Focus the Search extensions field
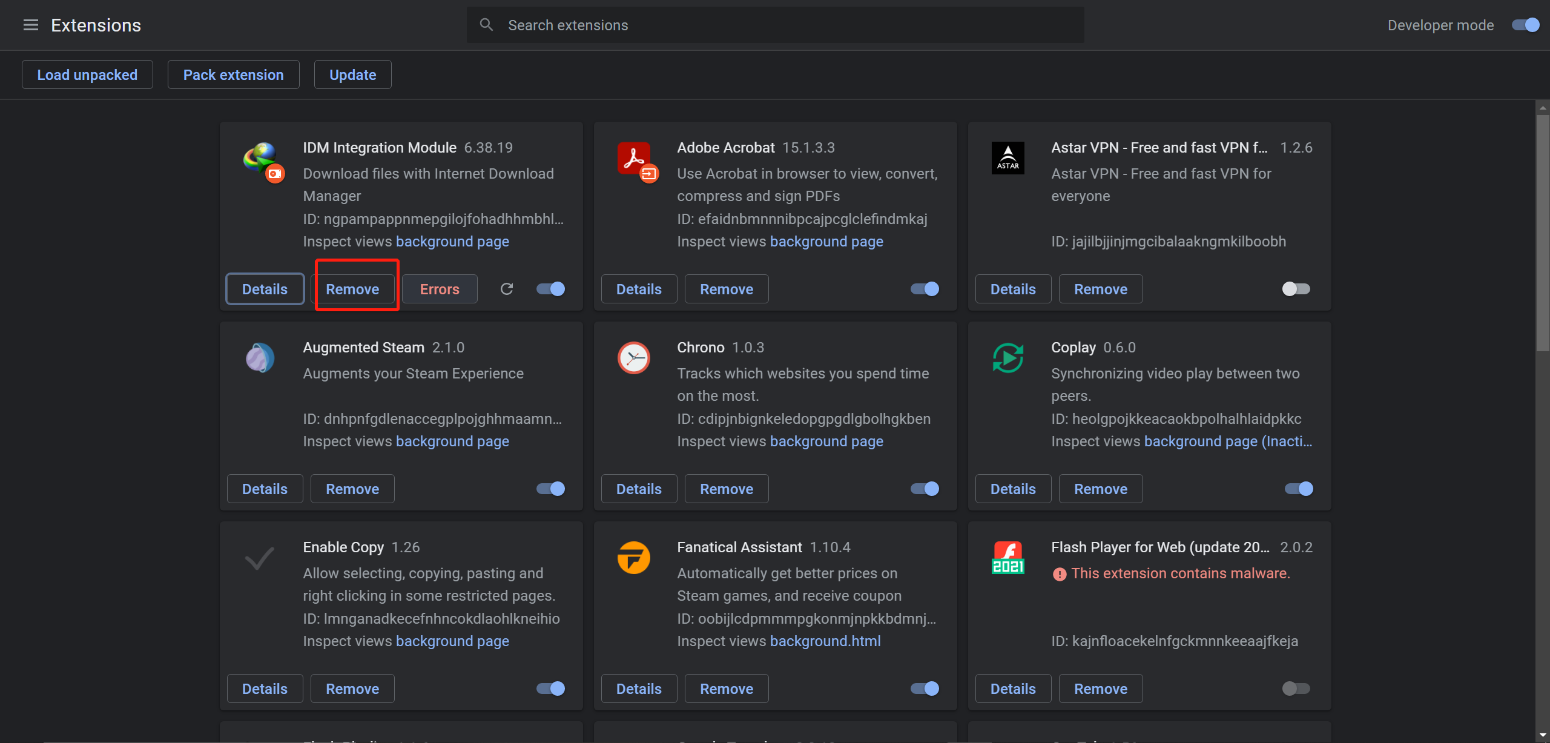 pyautogui.click(x=775, y=25)
